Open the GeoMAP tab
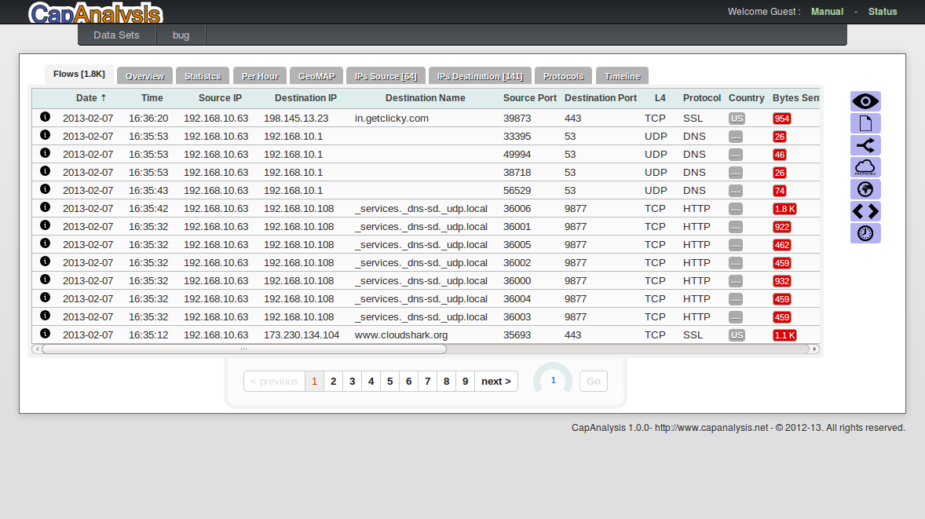Image resolution: width=925 pixels, height=519 pixels. click(x=316, y=76)
